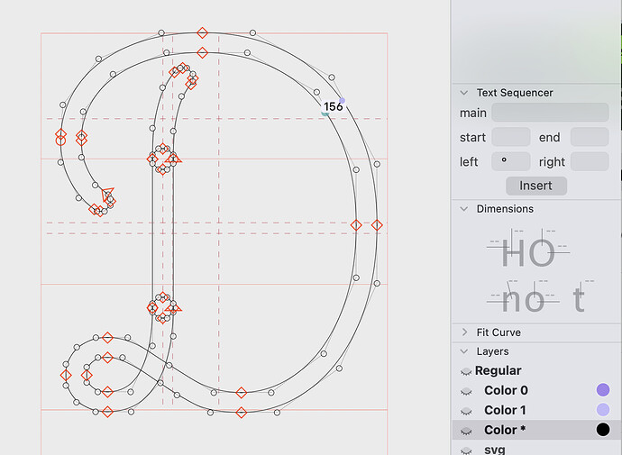
Task: Toggle visibility eye of Regular layer
Action: point(466,371)
